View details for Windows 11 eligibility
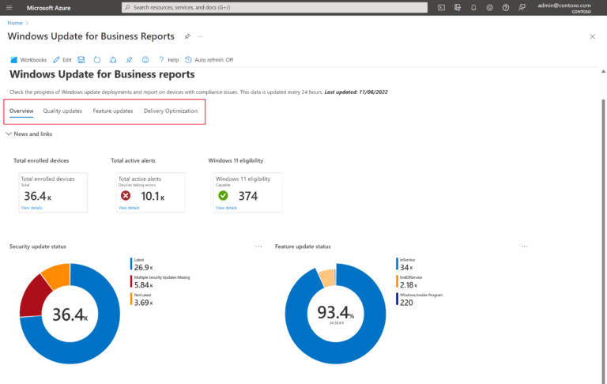The width and height of the screenshot is (607, 384). click(227, 208)
